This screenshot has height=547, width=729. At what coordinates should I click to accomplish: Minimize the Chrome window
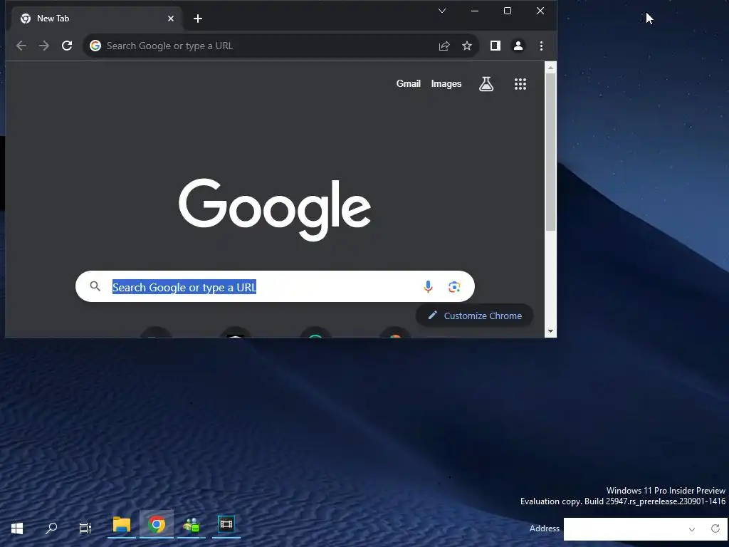(x=475, y=11)
